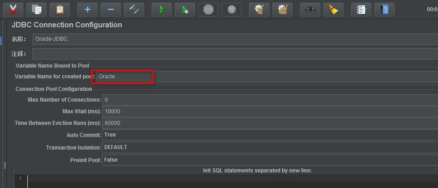Open the Function Helper list icon
438x188 pixels.
coord(361,10)
